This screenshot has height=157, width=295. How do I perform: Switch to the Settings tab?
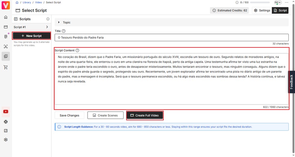tap(262, 10)
